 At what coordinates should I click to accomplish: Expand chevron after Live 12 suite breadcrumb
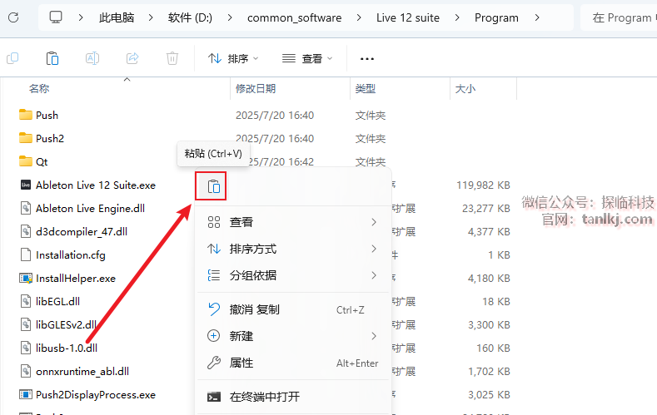coord(457,17)
